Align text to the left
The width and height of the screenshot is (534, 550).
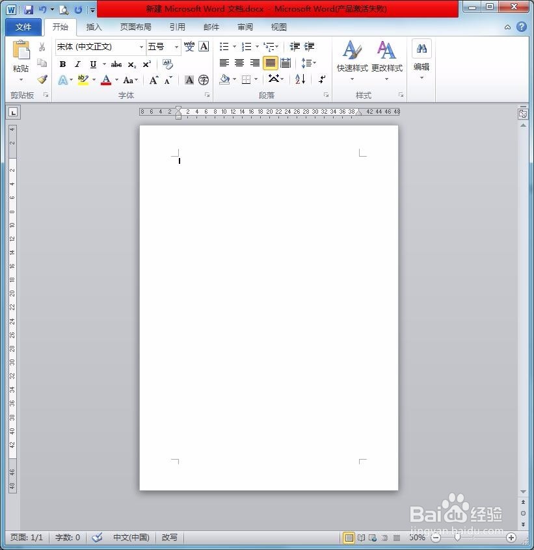(224, 63)
